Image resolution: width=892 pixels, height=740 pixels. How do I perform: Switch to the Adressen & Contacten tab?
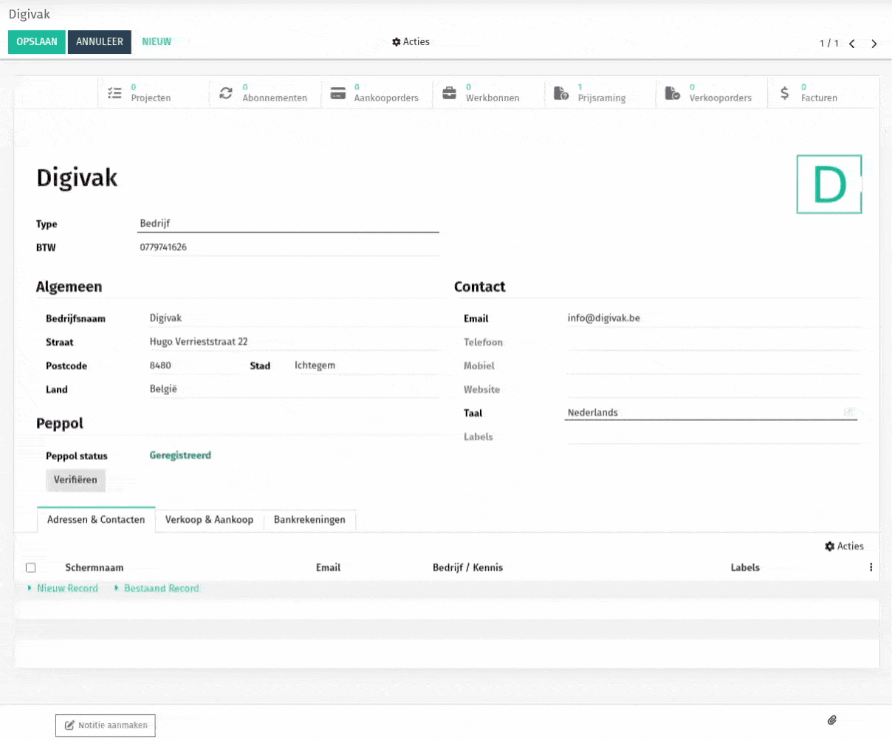point(96,520)
